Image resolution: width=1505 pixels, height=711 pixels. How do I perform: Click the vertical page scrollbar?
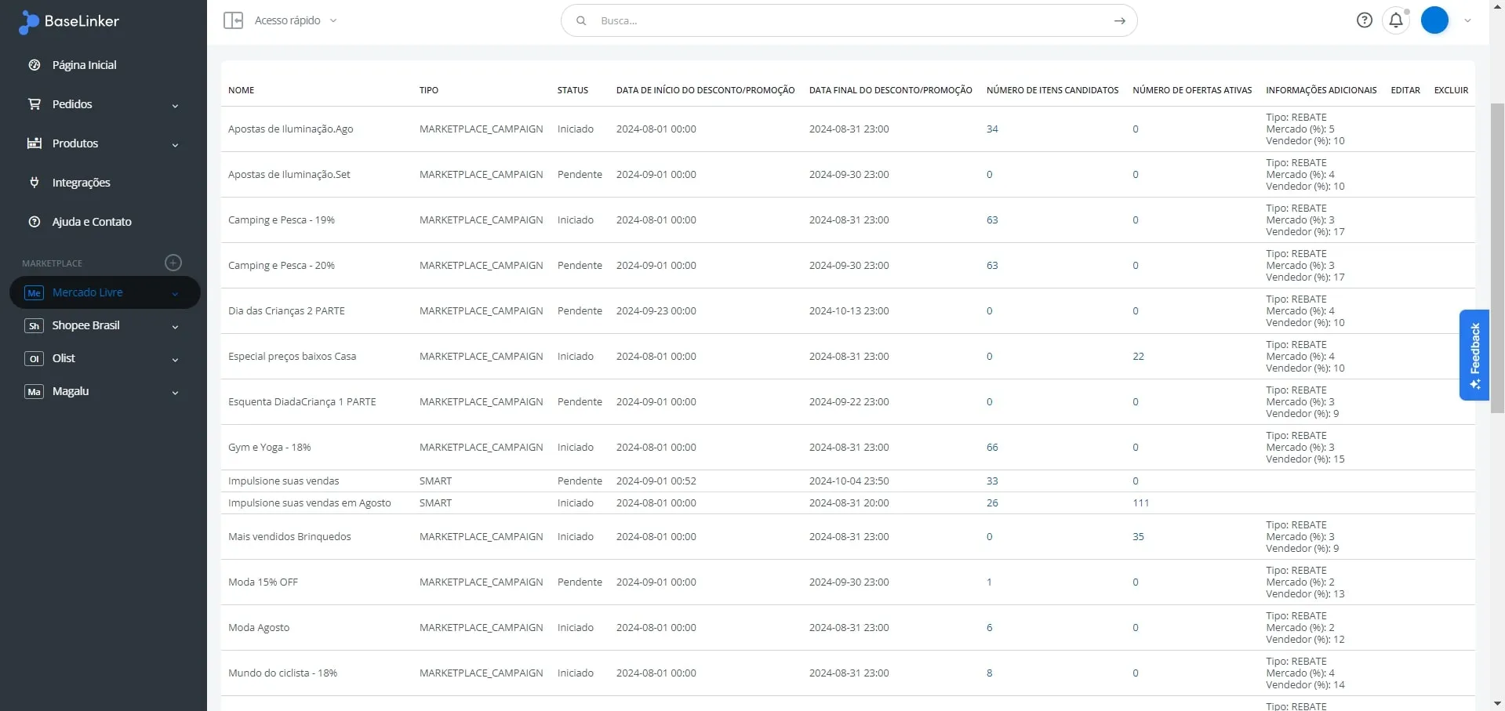coord(1497,259)
